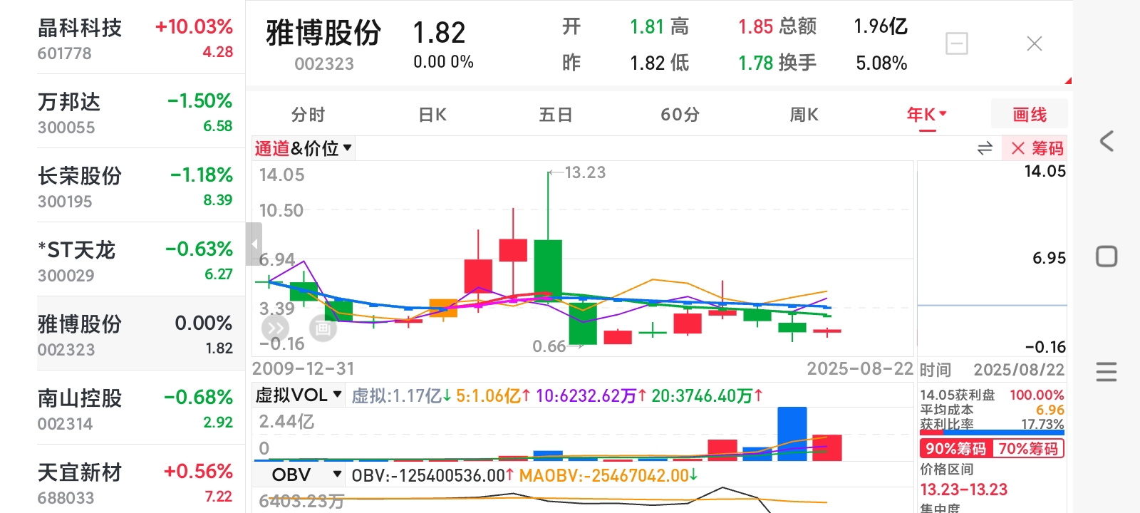This screenshot has width=1140, height=513.
Task: Tap the stock code 002323 under title
Action: tap(324, 63)
